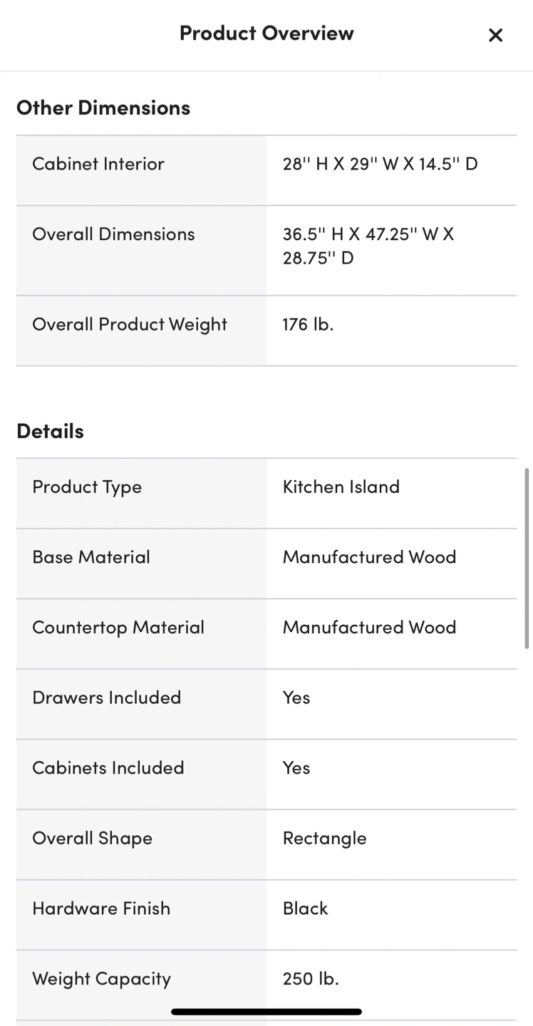The image size is (533, 1026).
Task: Select the Details section heading
Action: tap(50, 431)
